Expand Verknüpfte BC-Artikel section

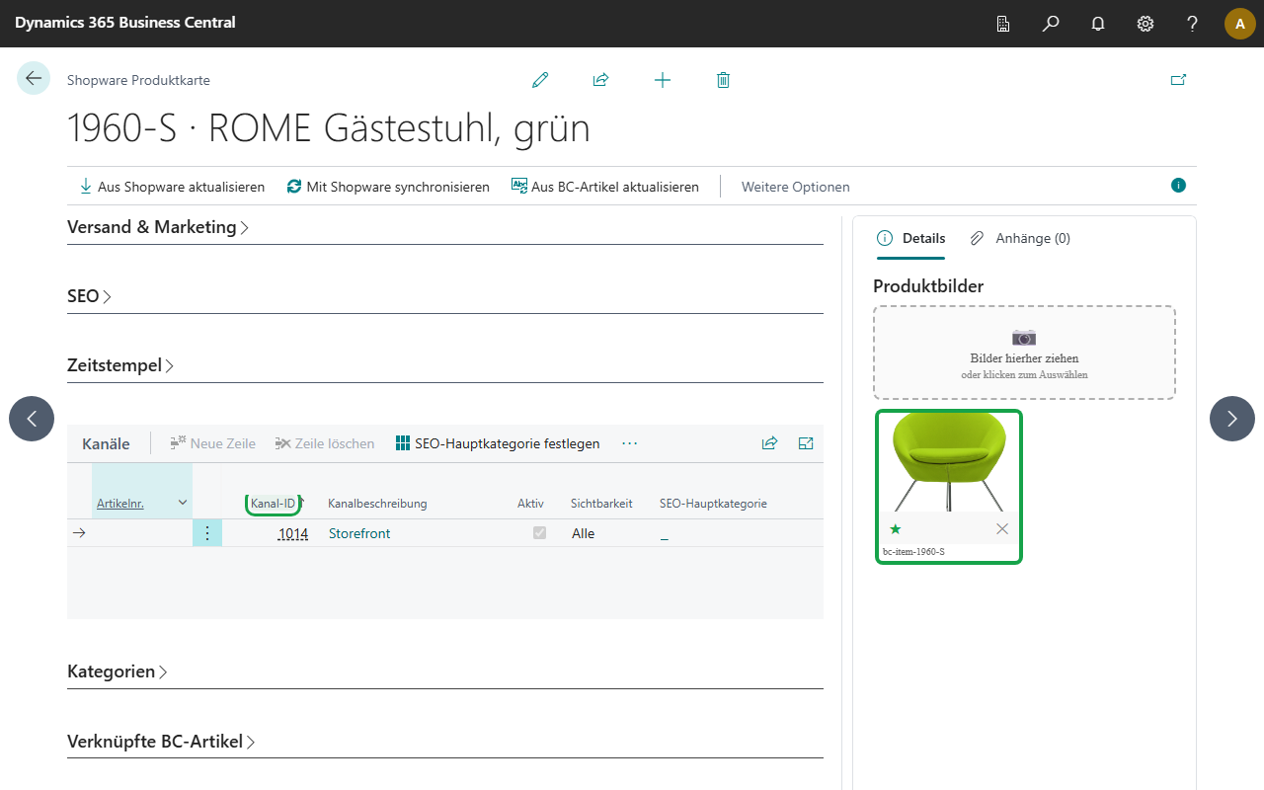pyautogui.click(x=161, y=741)
